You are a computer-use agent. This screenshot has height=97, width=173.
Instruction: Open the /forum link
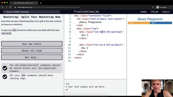[x=154, y=12]
